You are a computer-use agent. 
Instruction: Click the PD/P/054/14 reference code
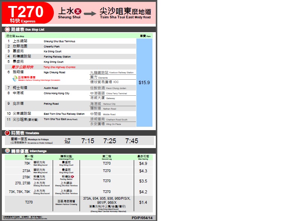142,217
